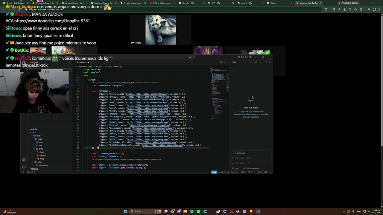Add context with plus button in chat input

[233, 163]
